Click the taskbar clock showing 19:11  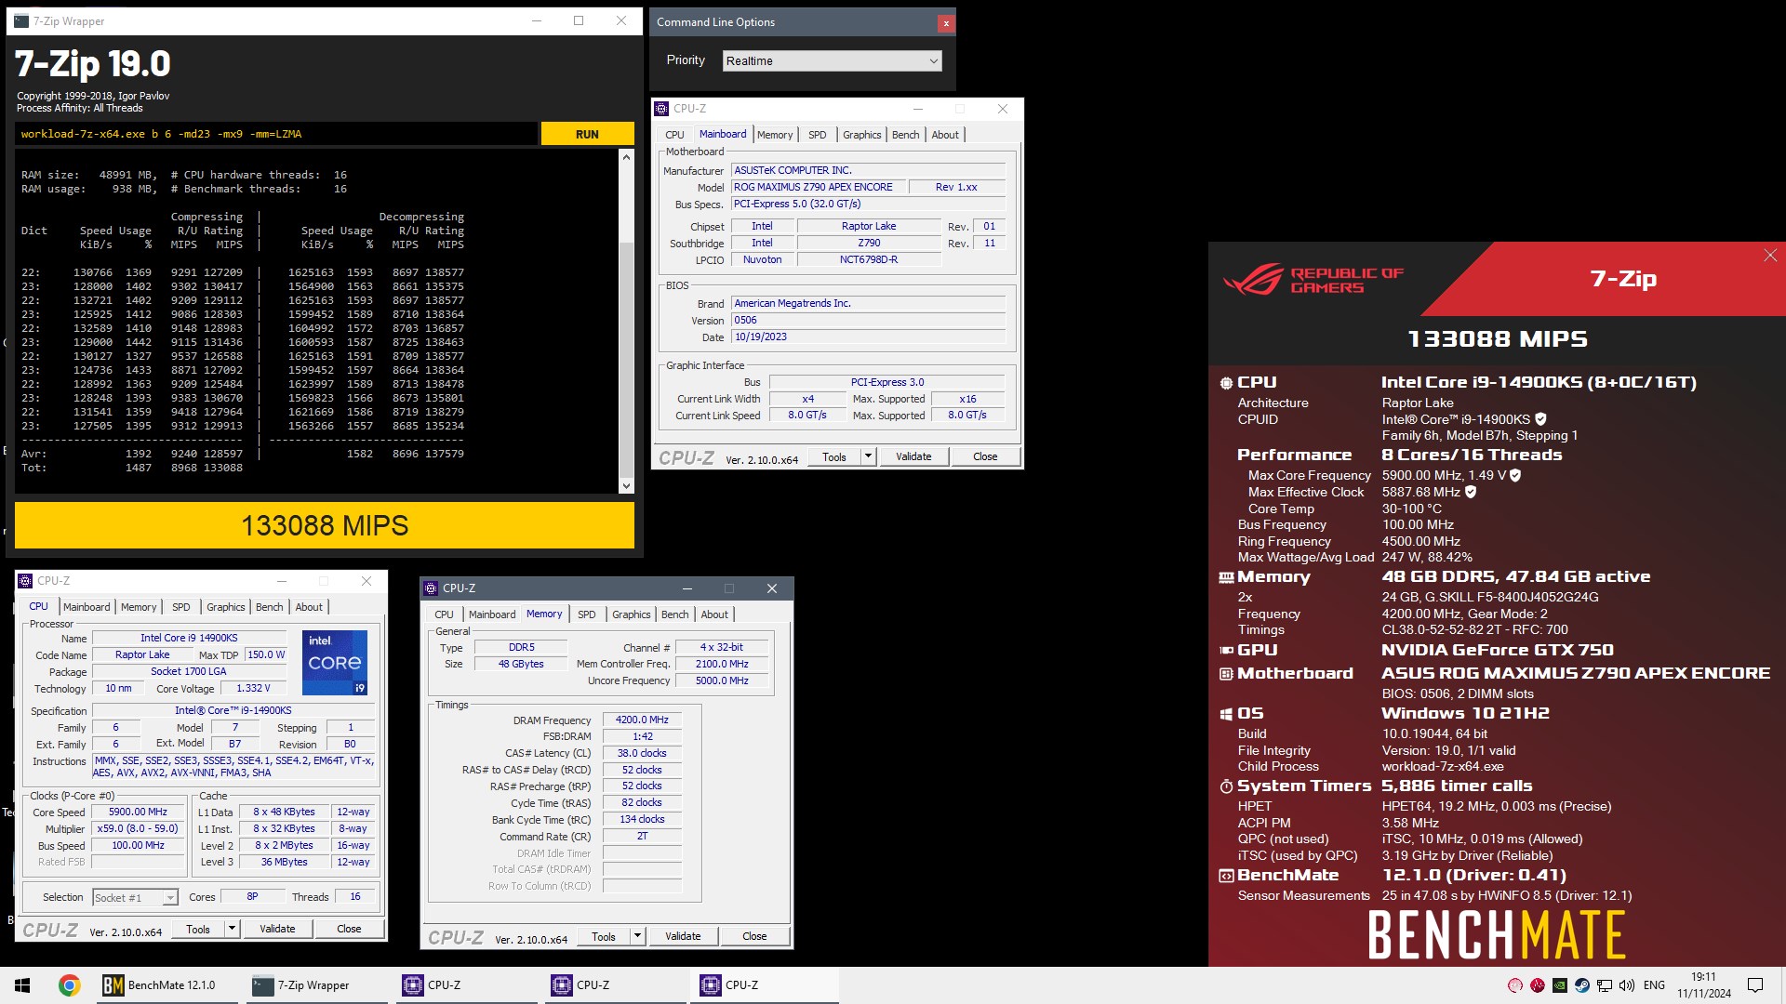coord(1704,985)
